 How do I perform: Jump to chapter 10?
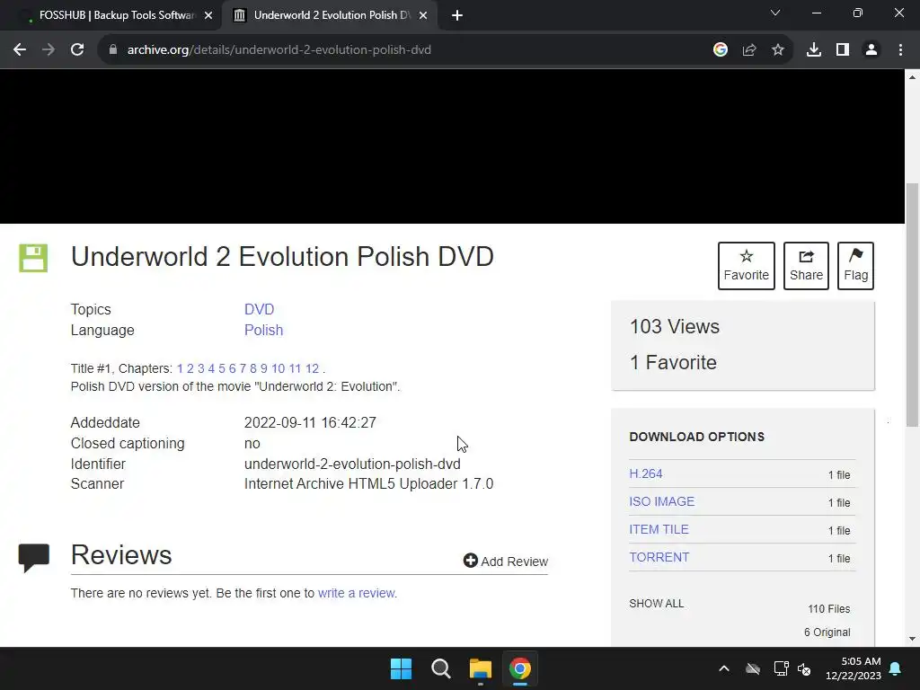coord(279,368)
